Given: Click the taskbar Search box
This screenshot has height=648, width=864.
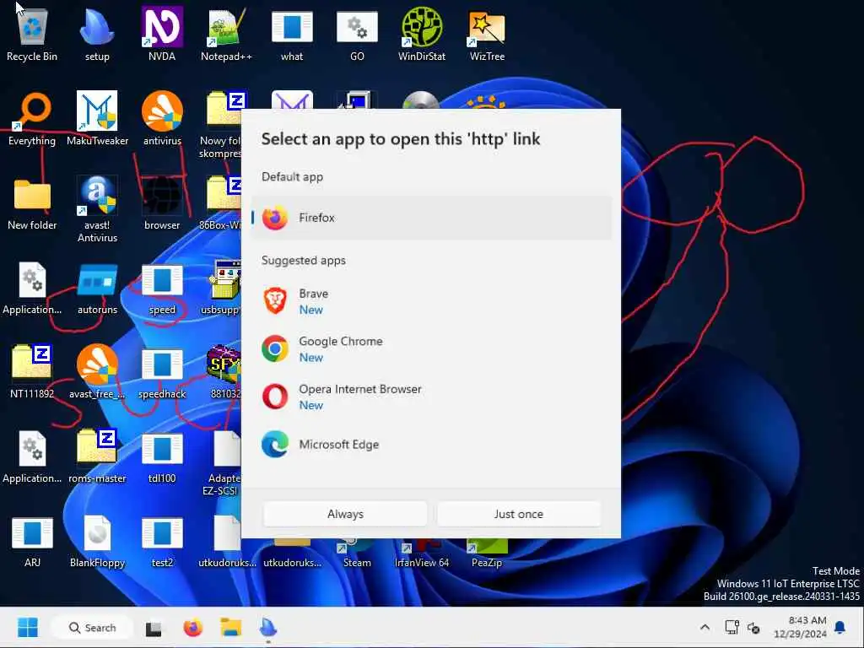Looking at the screenshot, I should (x=93, y=628).
